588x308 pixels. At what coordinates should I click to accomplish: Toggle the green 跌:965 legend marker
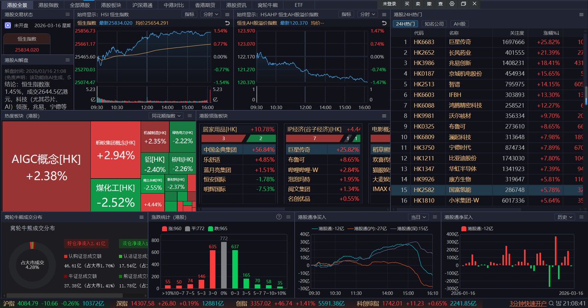point(210,229)
